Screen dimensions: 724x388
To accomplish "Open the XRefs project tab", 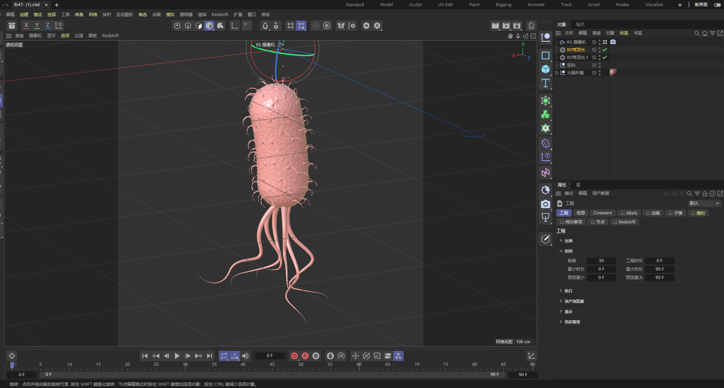I will [x=629, y=213].
